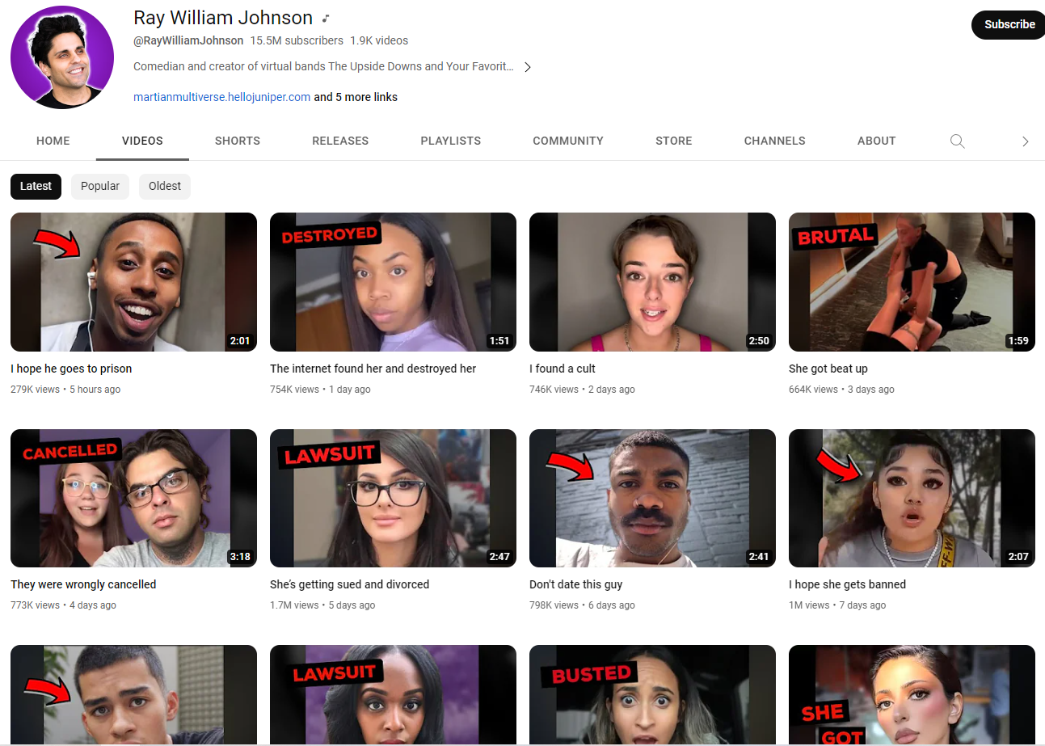Open thumbnail for 'I hope he goes to prison'
1045x746 pixels.
pyautogui.click(x=133, y=281)
